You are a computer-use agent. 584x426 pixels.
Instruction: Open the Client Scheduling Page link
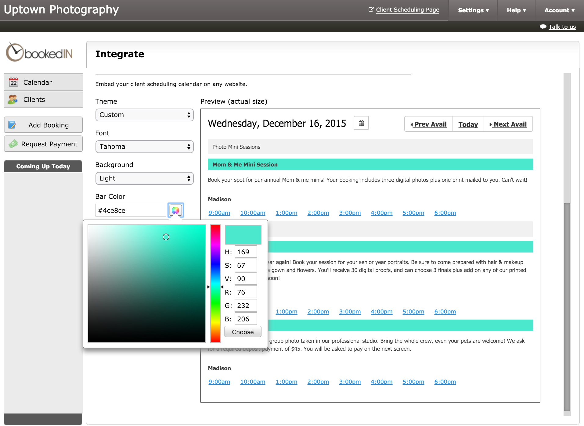(x=407, y=10)
